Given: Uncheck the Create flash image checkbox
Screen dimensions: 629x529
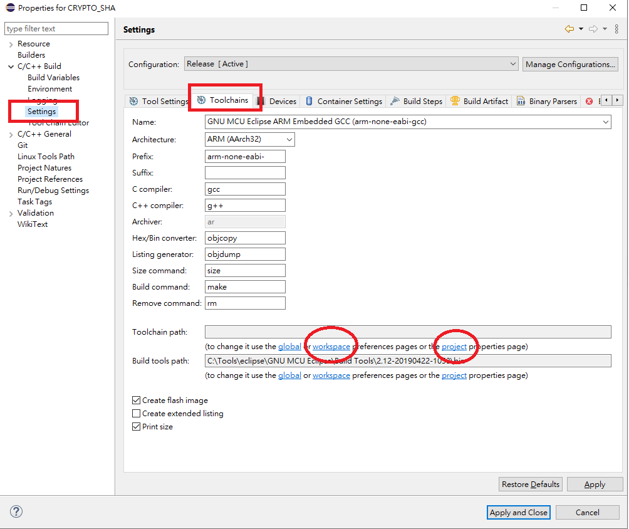Looking at the screenshot, I should click(x=136, y=400).
